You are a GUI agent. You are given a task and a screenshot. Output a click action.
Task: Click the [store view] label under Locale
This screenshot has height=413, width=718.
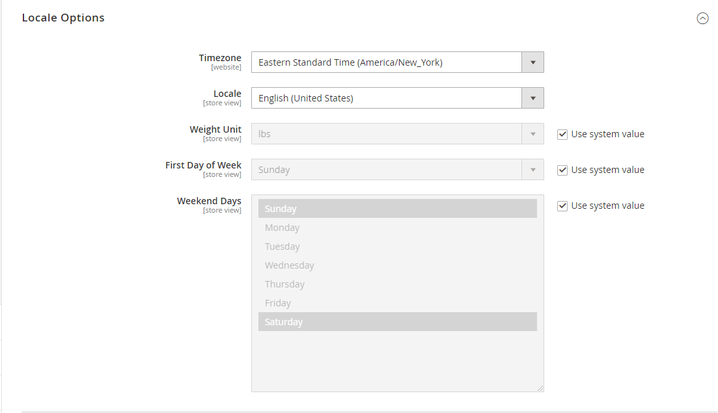point(222,103)
